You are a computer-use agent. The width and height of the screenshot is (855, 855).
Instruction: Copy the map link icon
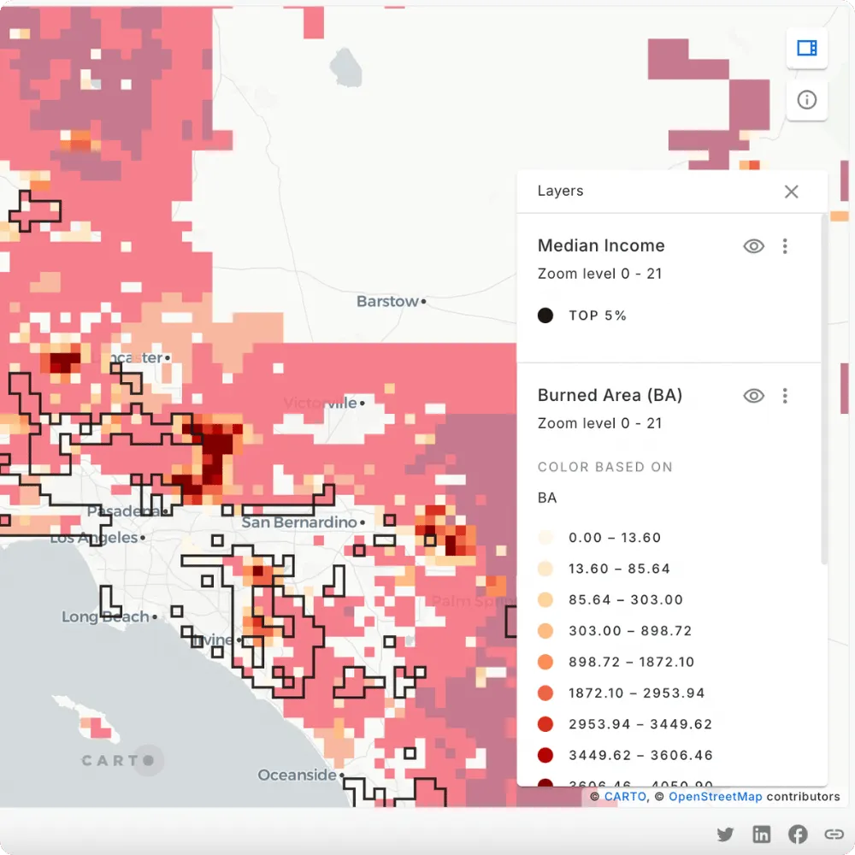(x=834, y=834)
